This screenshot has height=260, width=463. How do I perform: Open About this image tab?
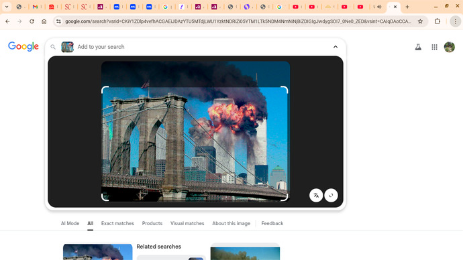[x=232, y=223]
